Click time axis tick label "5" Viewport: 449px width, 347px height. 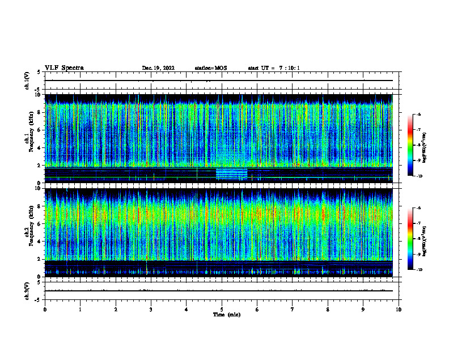(222, 310)
